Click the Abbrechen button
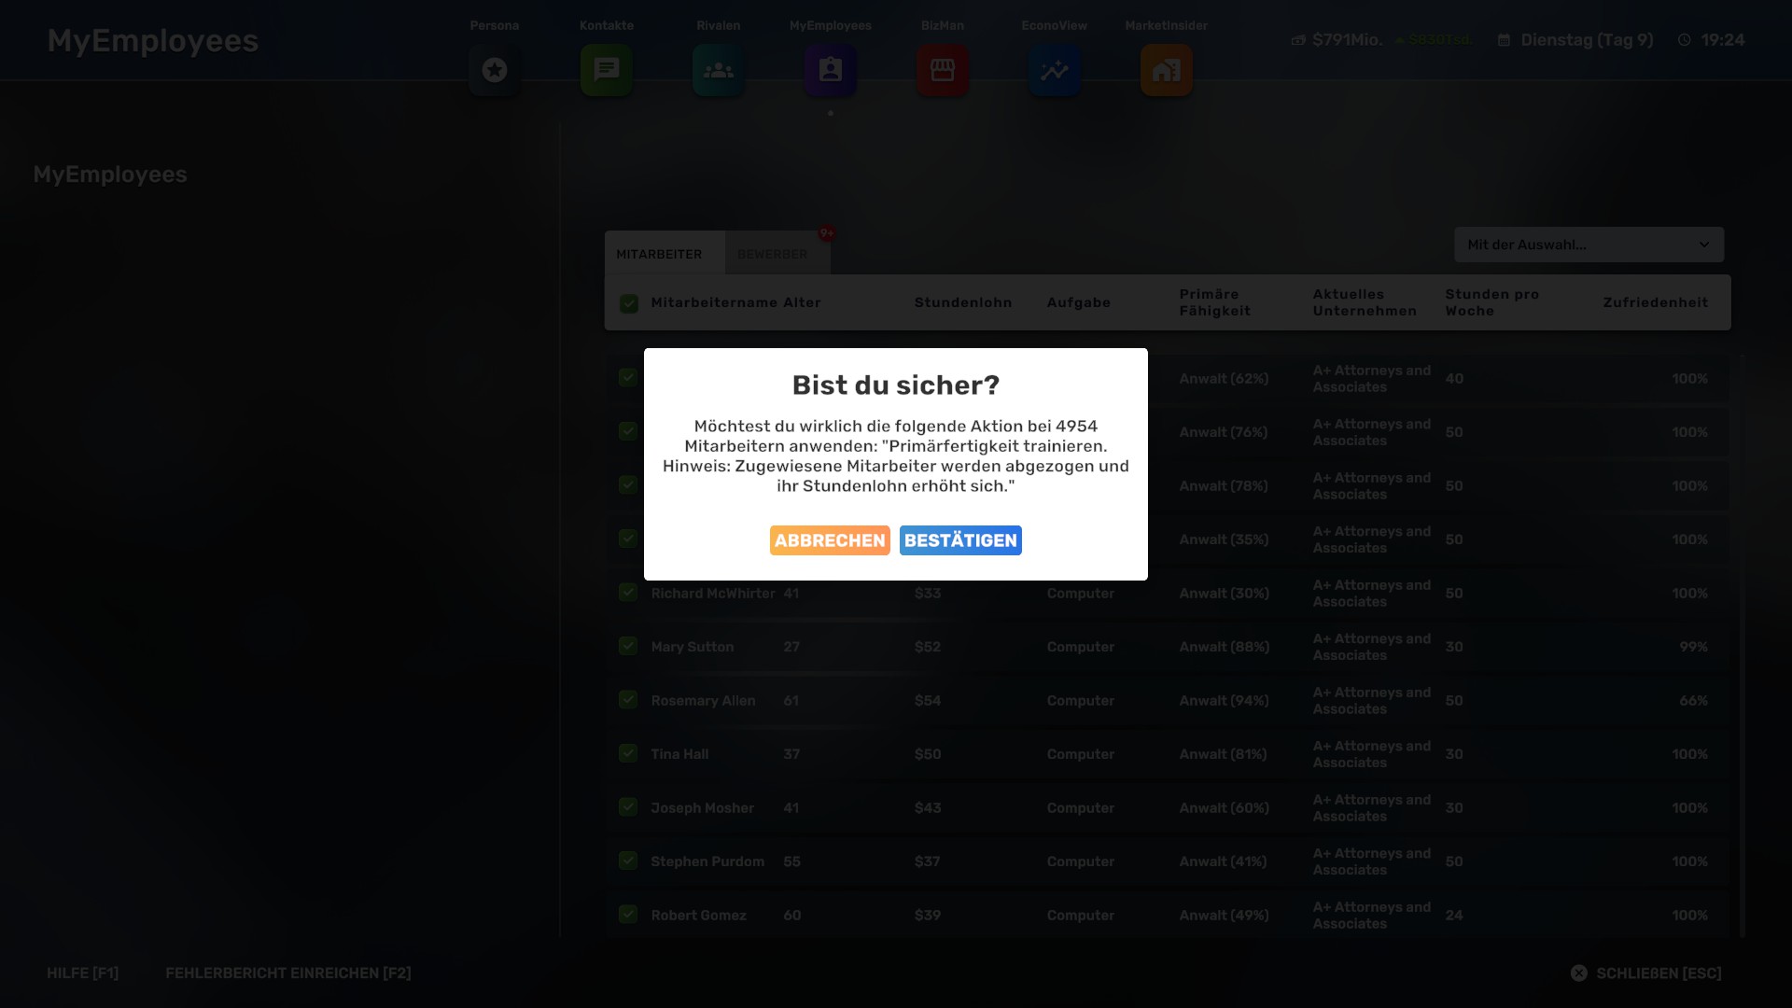This screenshot has width=1792, height=1008. point(830,540)
